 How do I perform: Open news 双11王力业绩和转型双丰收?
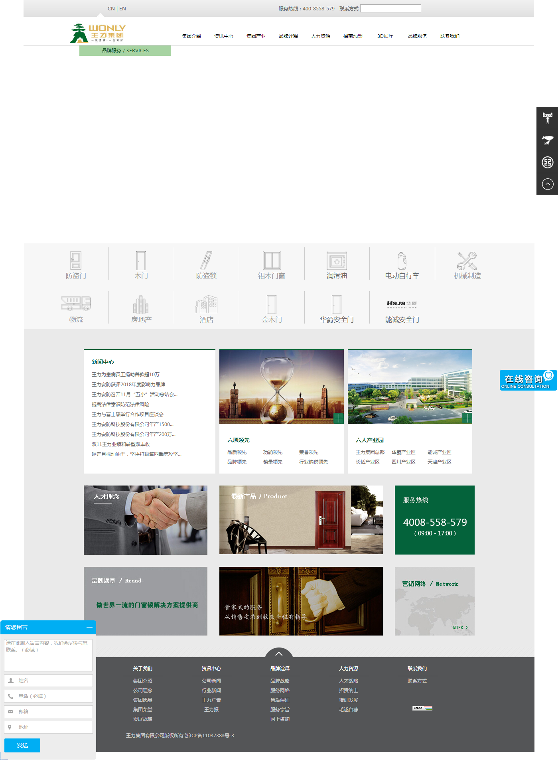[x=121, y=444]
